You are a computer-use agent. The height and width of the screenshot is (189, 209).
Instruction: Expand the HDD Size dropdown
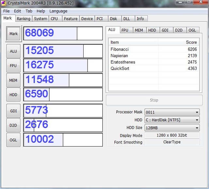[172, 128]
